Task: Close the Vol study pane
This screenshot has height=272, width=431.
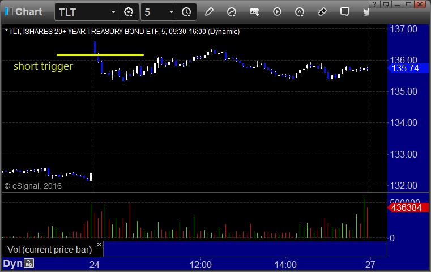Action: pos(99,244)
